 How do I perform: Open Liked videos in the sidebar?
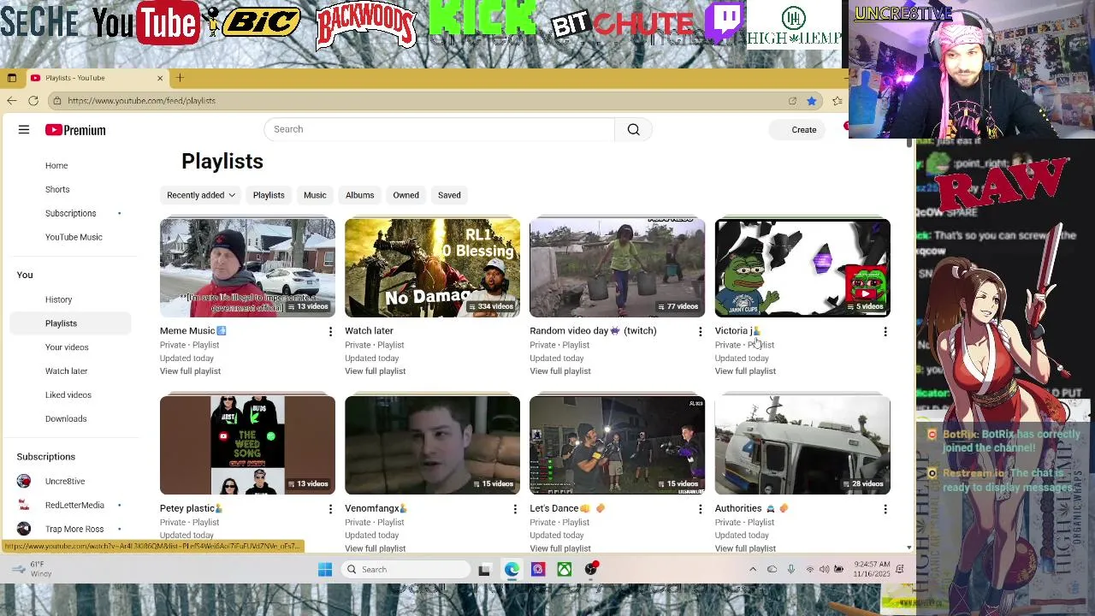[70, 395]
